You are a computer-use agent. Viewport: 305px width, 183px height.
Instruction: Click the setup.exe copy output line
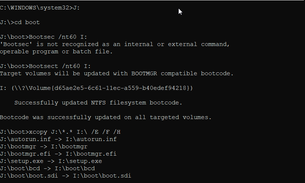coord(51,161)
